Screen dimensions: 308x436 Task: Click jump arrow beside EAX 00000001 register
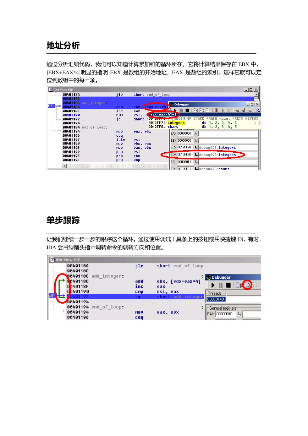[x=240, y=314]
